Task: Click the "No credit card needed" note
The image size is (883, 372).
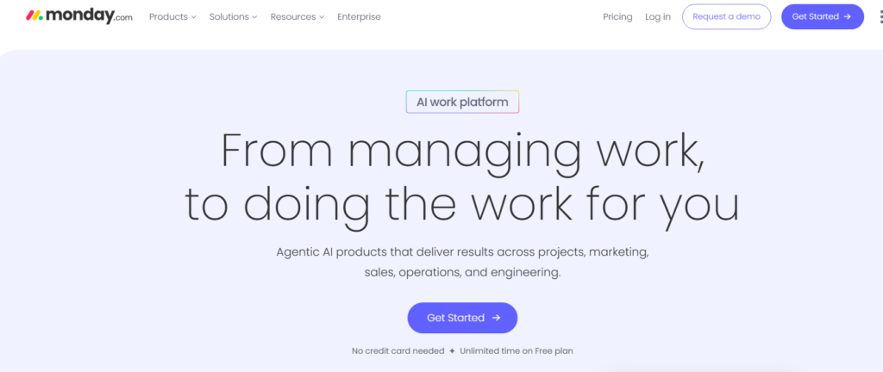Action: pyautogui.click(x=398, y=351)
